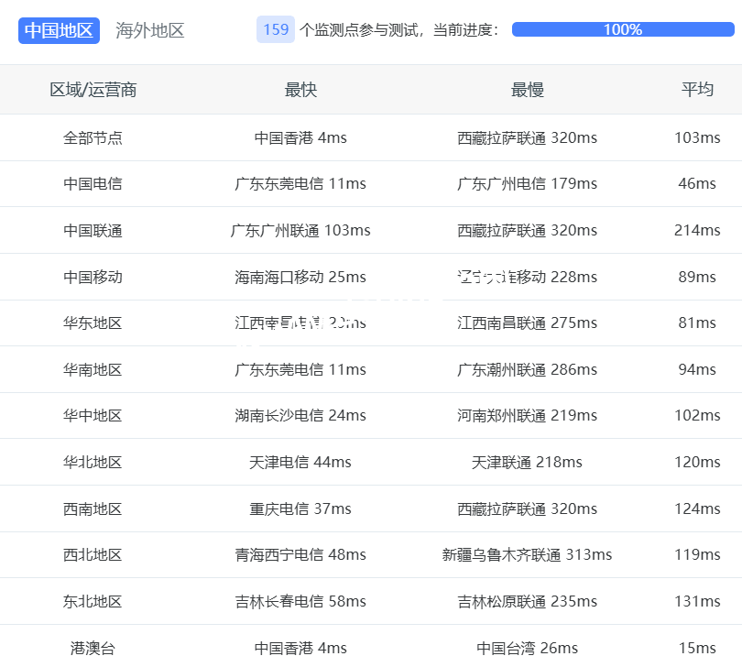The width and height of the screenshot is (742, 667).
Task: Click 新疆乌鲁木齐联通 313ms slowest entry
Action: click(527, 554)
